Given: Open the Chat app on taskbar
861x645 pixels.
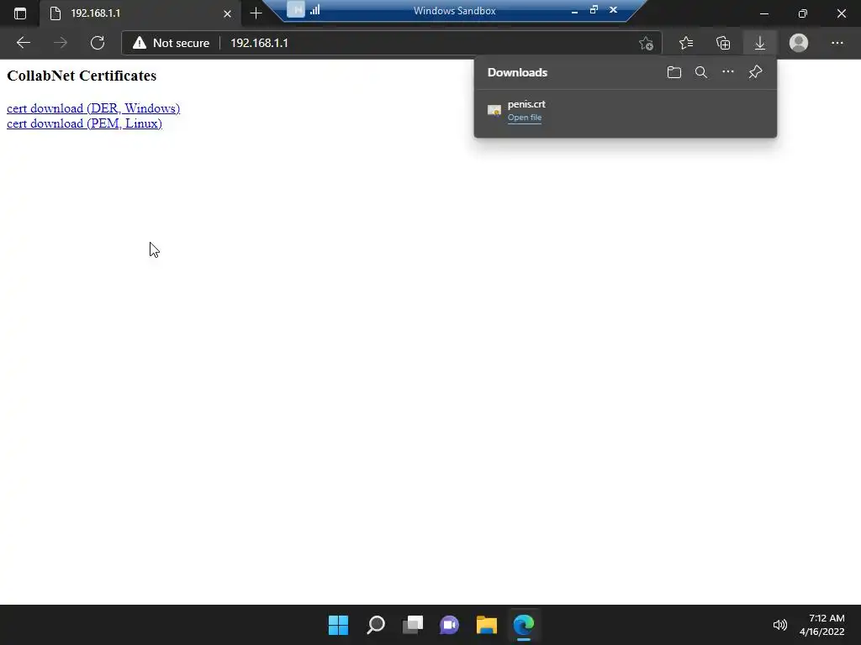Looking at the screenshot, I should (x=449, y=625).
